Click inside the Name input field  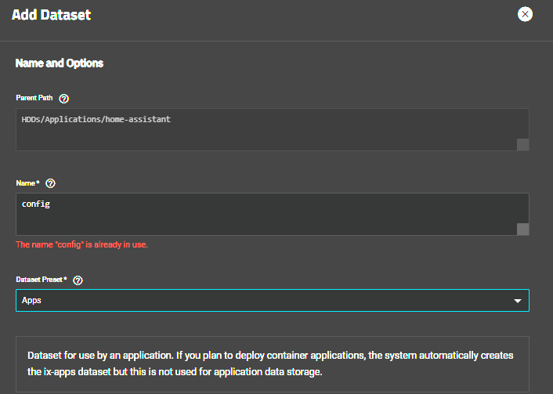click(266, 214)
